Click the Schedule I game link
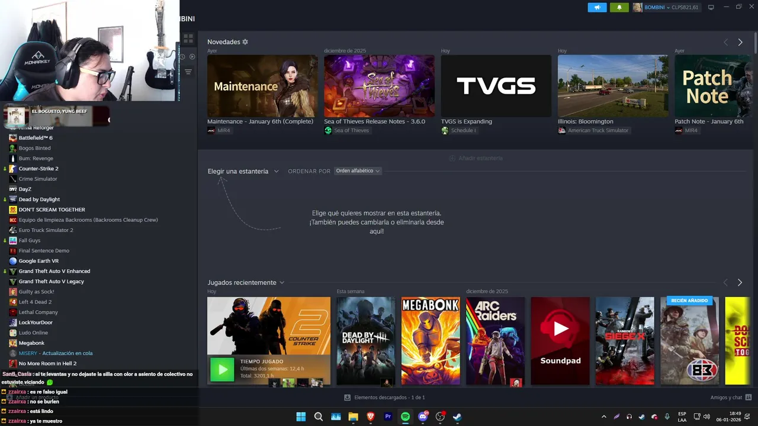Viewport: 758px width, 426px height. pos(463,130)
